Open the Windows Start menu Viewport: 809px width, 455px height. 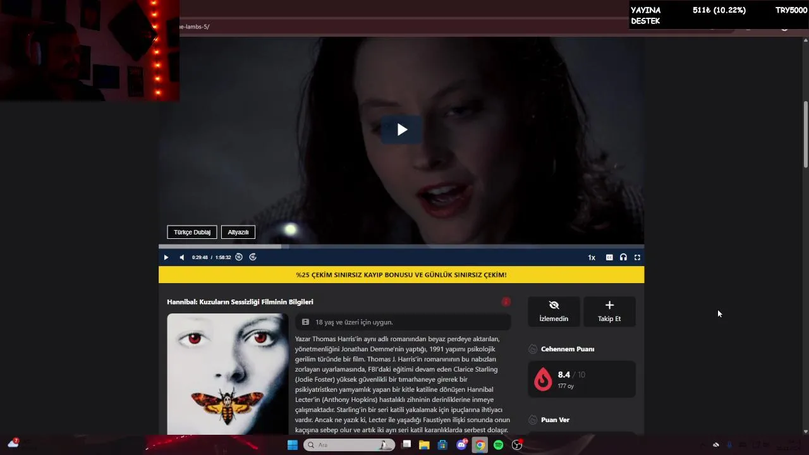[292, 445]
